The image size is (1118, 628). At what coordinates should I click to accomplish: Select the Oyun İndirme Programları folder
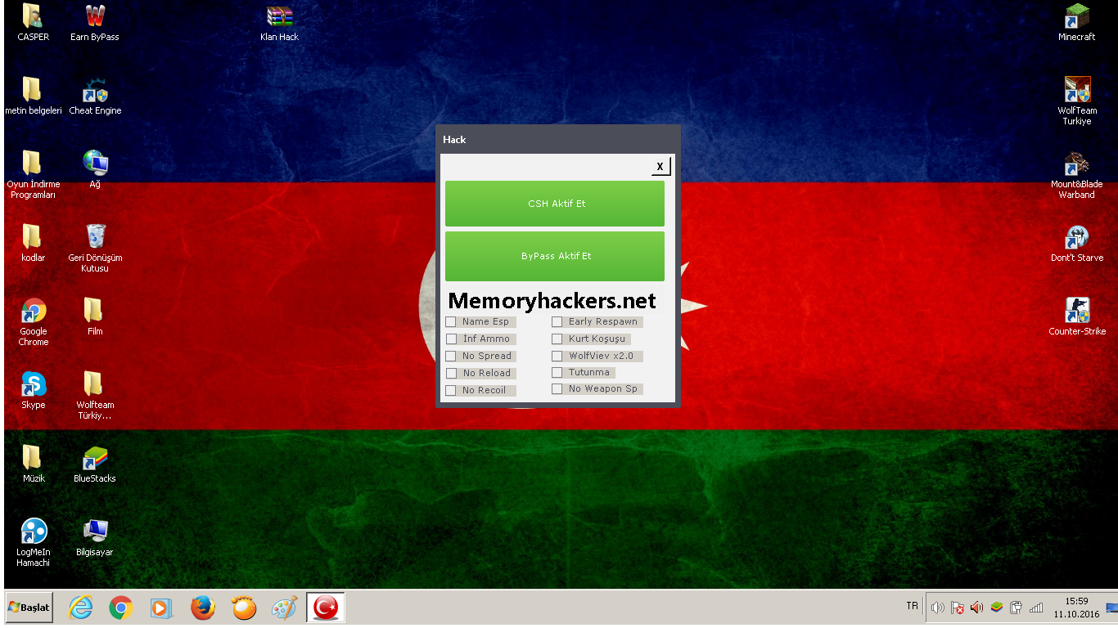[x=33, y=174]
